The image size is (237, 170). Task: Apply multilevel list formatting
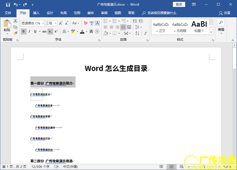coord(124,21)
